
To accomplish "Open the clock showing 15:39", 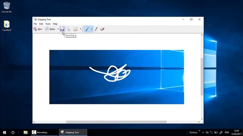I will pos(236,133).
